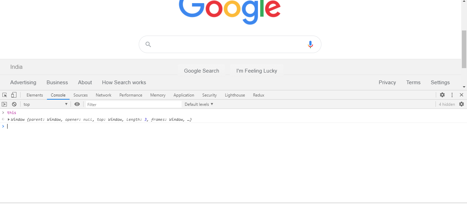Image resolution: width=467 pixels, height=204 pixels.
Task: Expand the Window object output
Action: pos(9,119)
